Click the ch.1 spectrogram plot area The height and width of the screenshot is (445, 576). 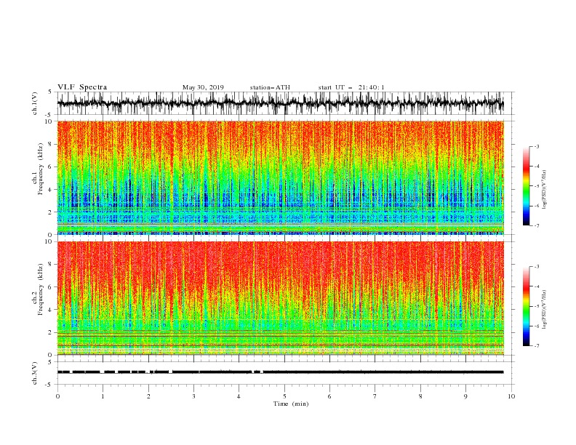pos(280,177)
